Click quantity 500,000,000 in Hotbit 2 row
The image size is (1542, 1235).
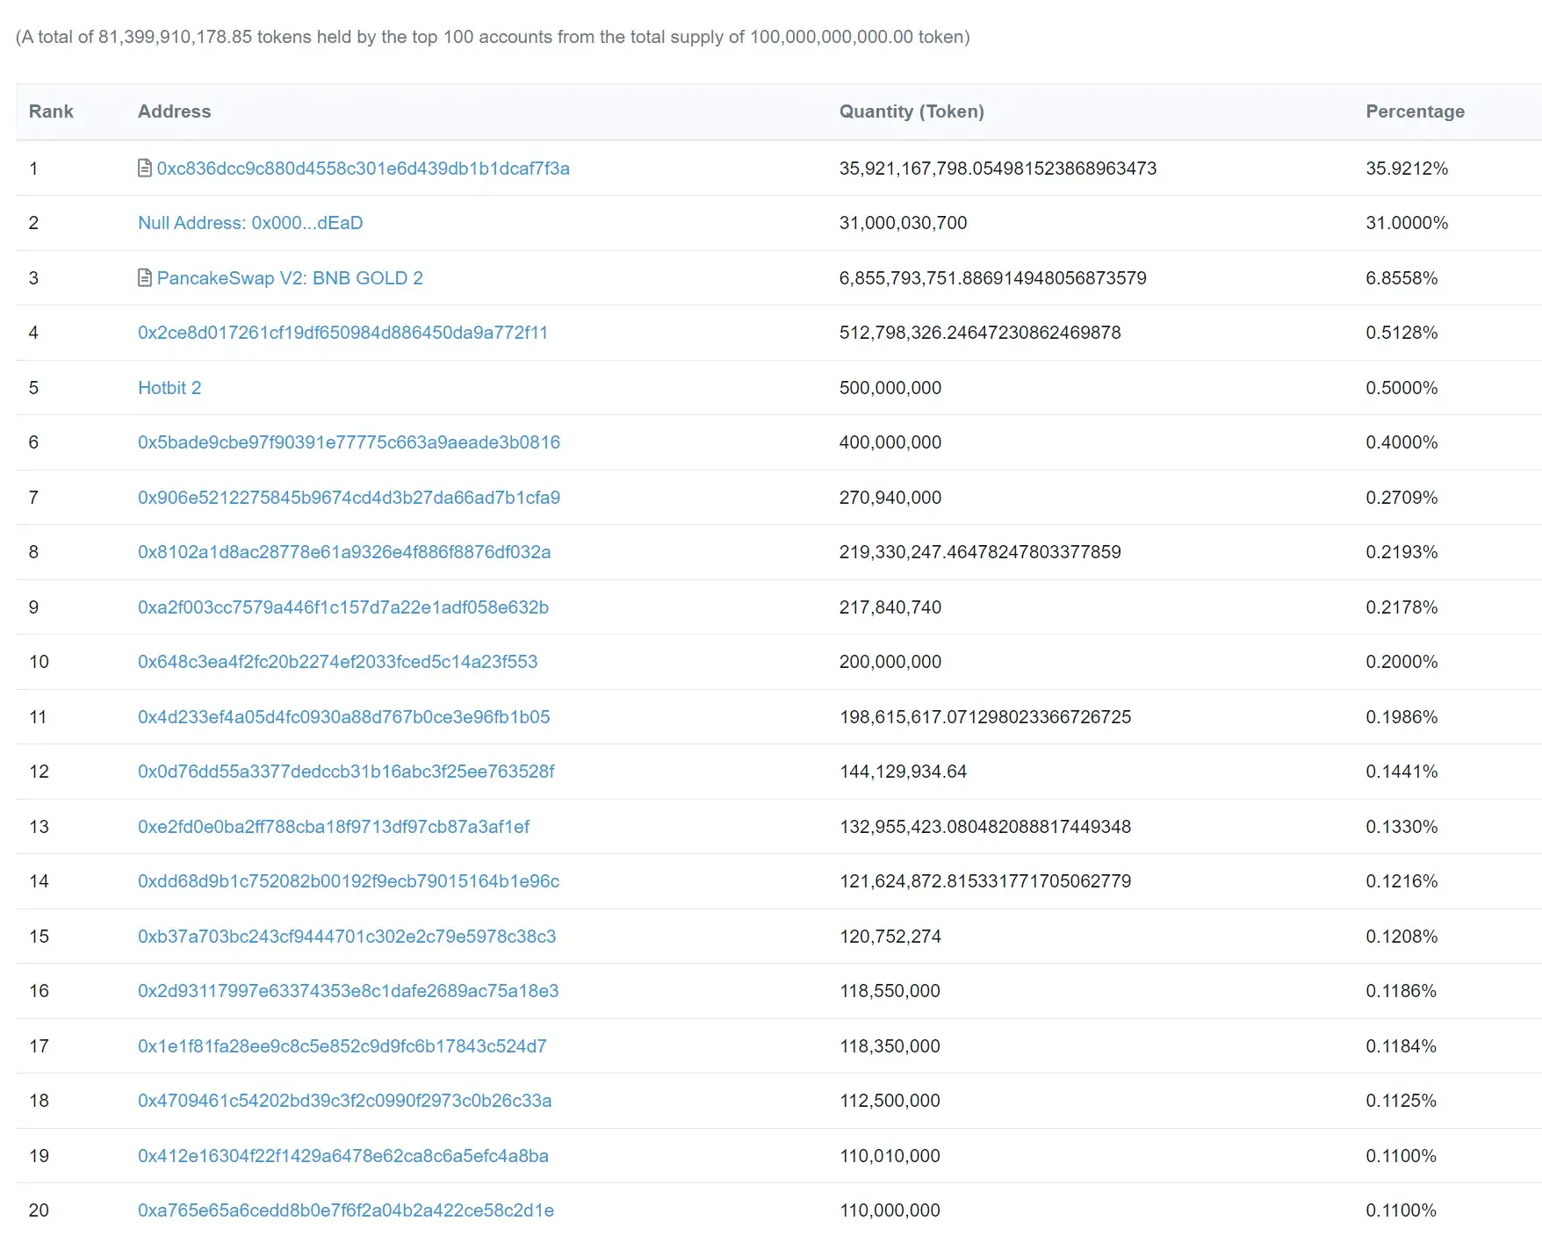[x=890, y=387]
